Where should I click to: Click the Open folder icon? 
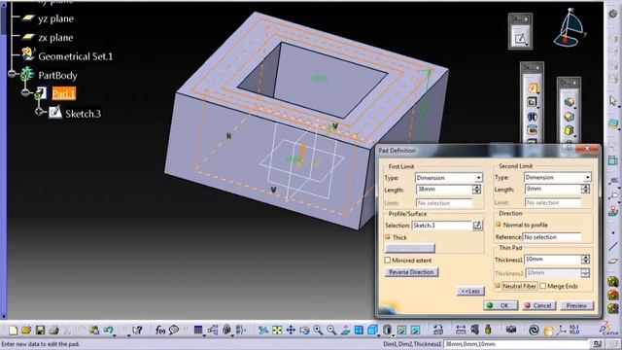pos(26,331)
